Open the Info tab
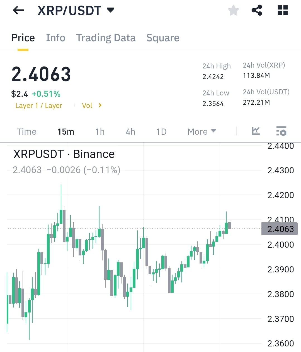This screenshot has width=301, height=352. point(55,38)
